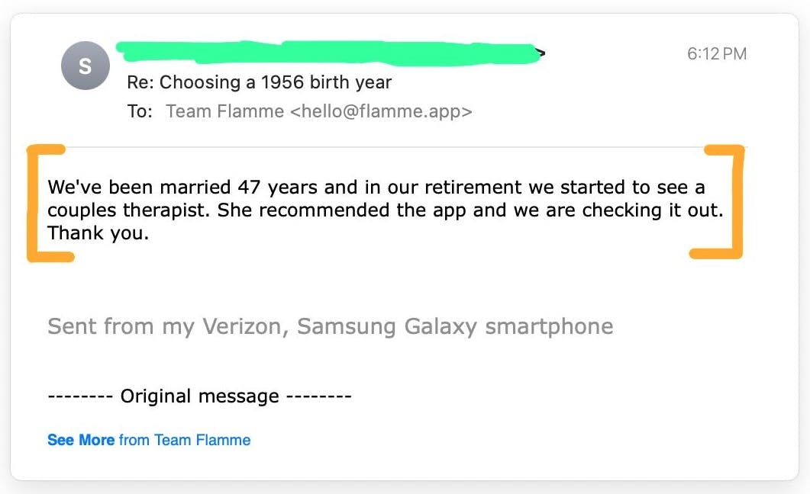The image size is (810, 494).
Task: Click the "To:" recipient label
Action: (x=140, y=111)
